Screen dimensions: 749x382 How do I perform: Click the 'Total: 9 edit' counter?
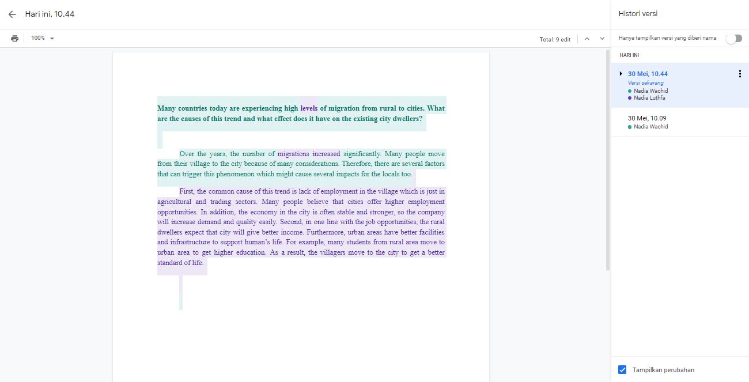click(x=555, y=39)
